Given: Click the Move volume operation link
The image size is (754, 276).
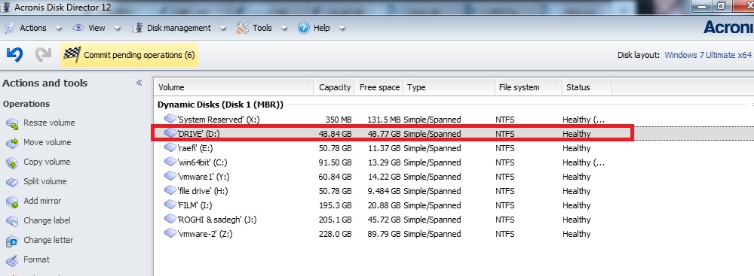Looking at the screenshot, I should 47,142.
